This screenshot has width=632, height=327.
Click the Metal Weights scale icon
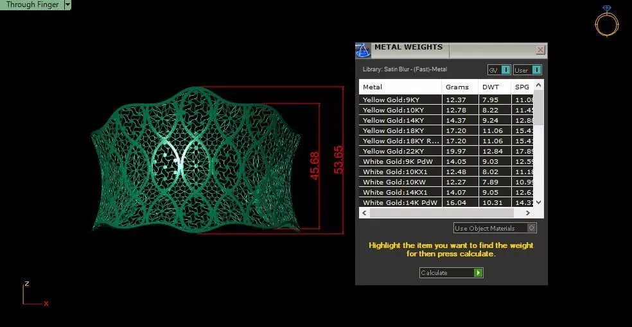point(362,51)
